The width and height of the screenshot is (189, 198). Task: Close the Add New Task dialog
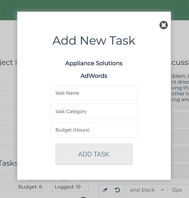163,25
